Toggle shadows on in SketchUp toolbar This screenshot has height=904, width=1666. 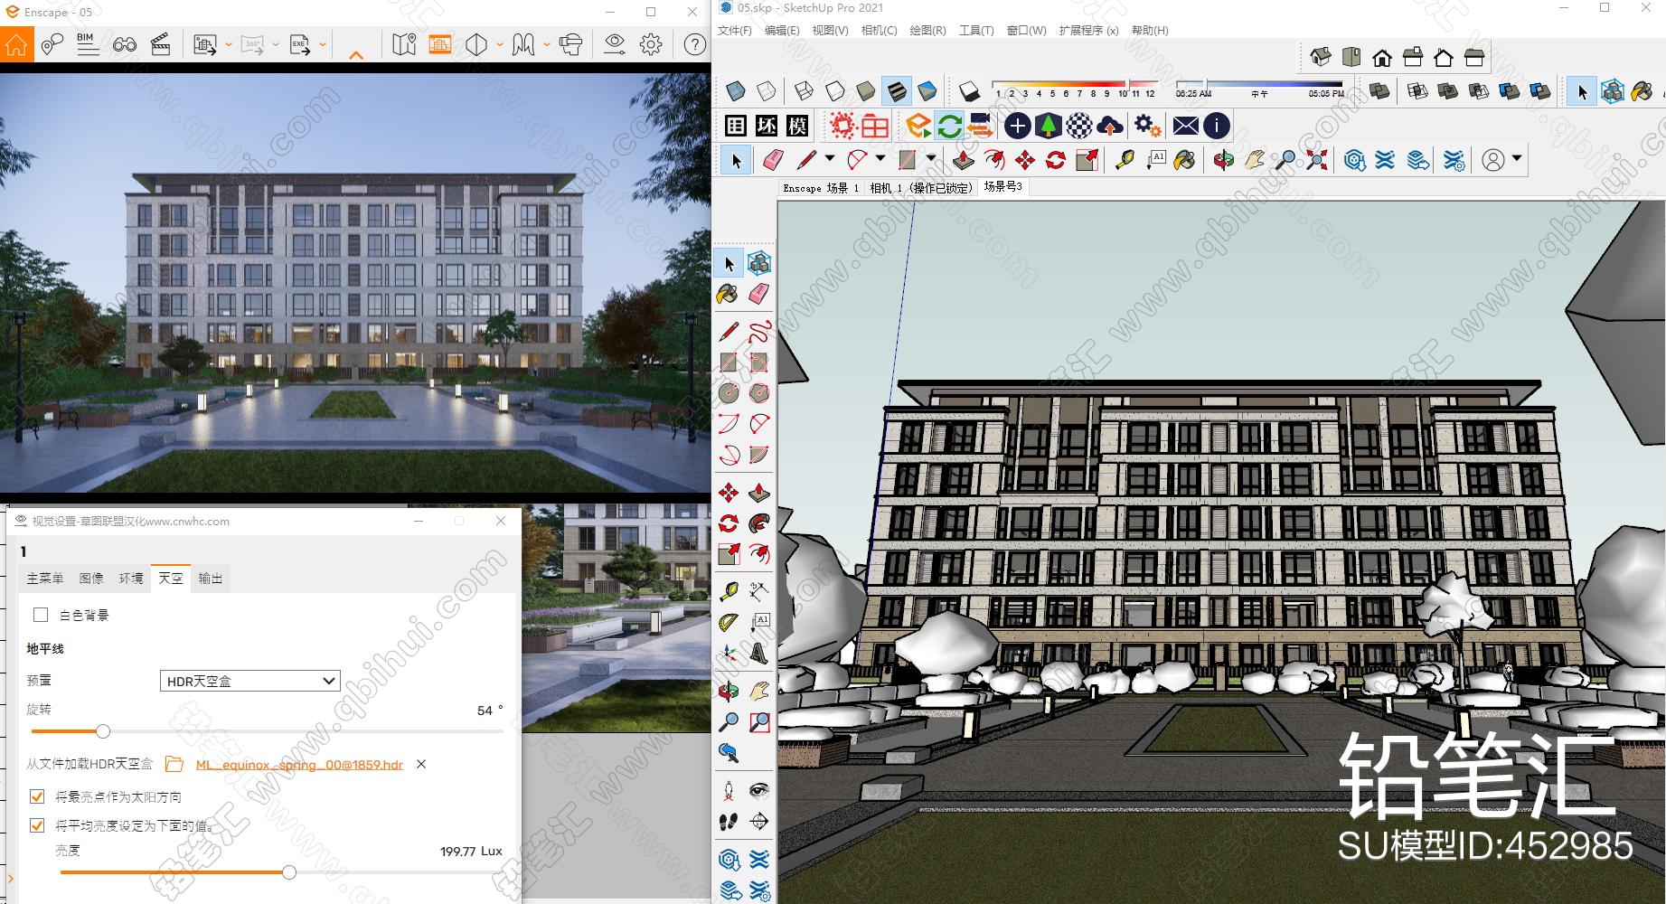[969, 91]
